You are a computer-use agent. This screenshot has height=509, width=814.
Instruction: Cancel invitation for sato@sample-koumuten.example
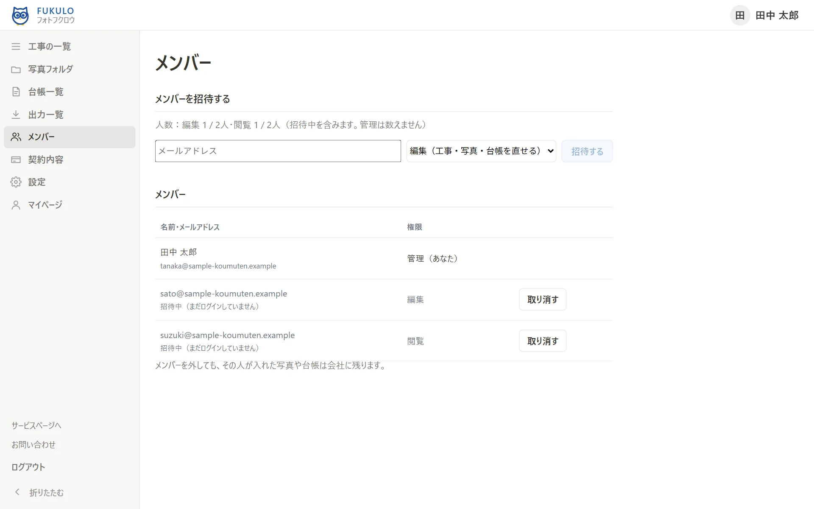543,299
